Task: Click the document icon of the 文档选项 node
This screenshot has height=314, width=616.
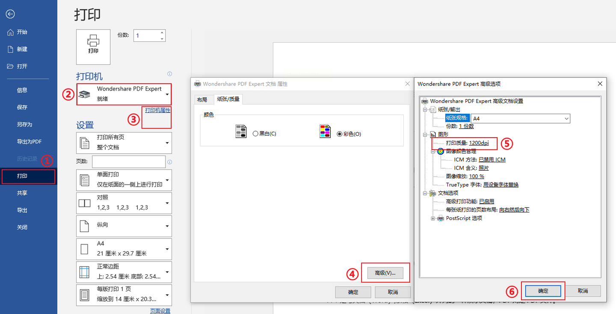Action: (432, 193)
